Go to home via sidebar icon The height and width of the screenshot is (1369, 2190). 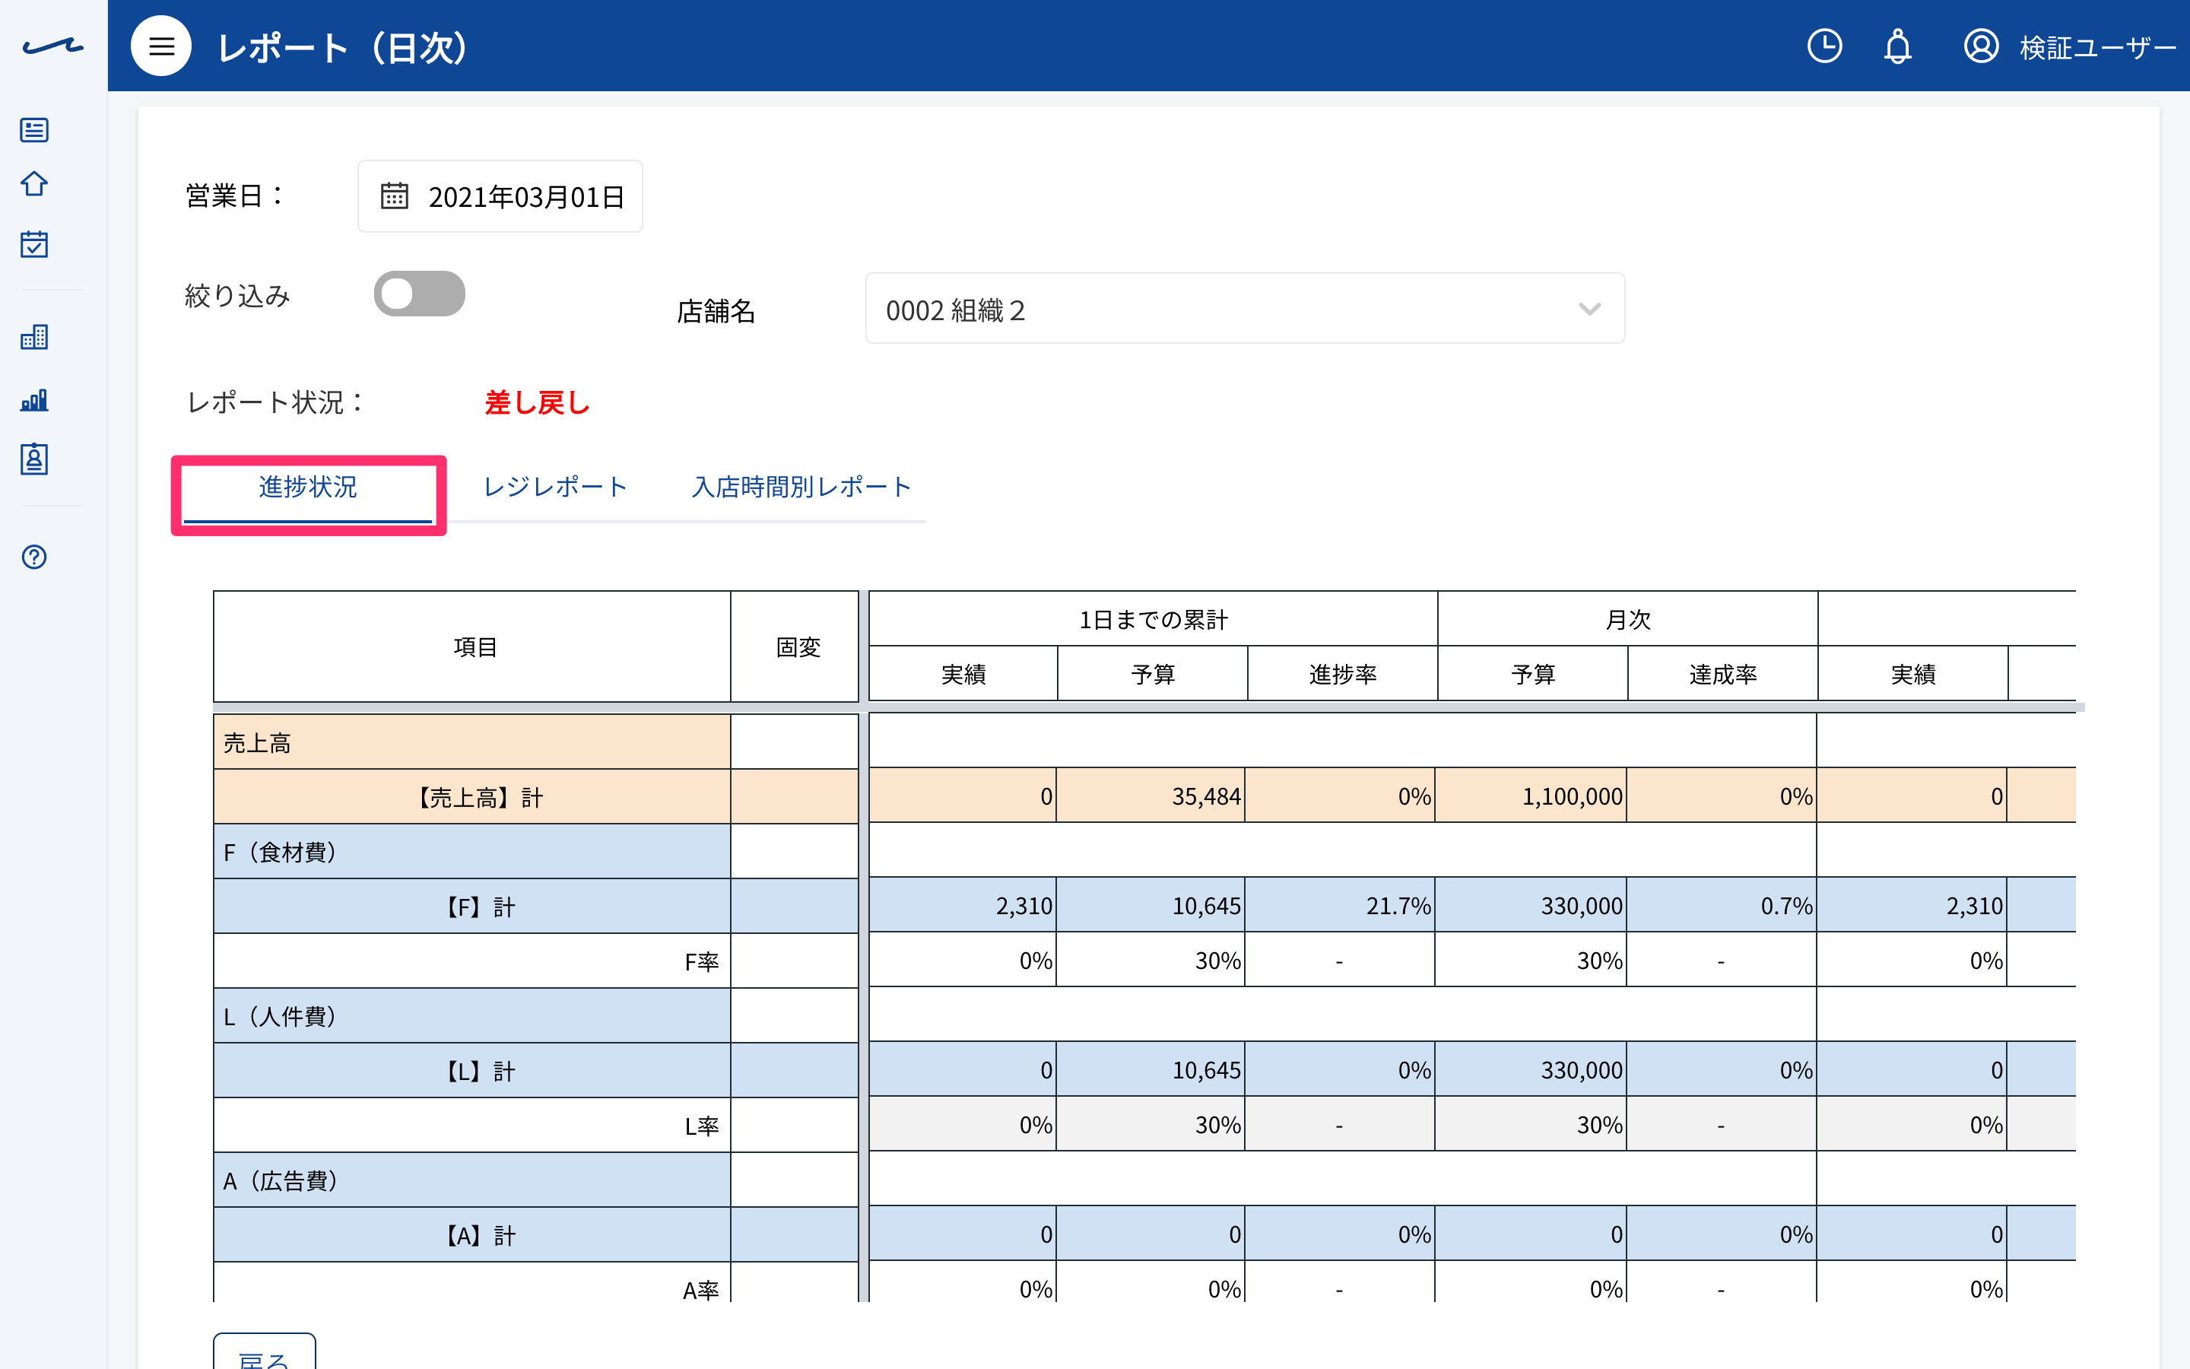pos(34,184)
